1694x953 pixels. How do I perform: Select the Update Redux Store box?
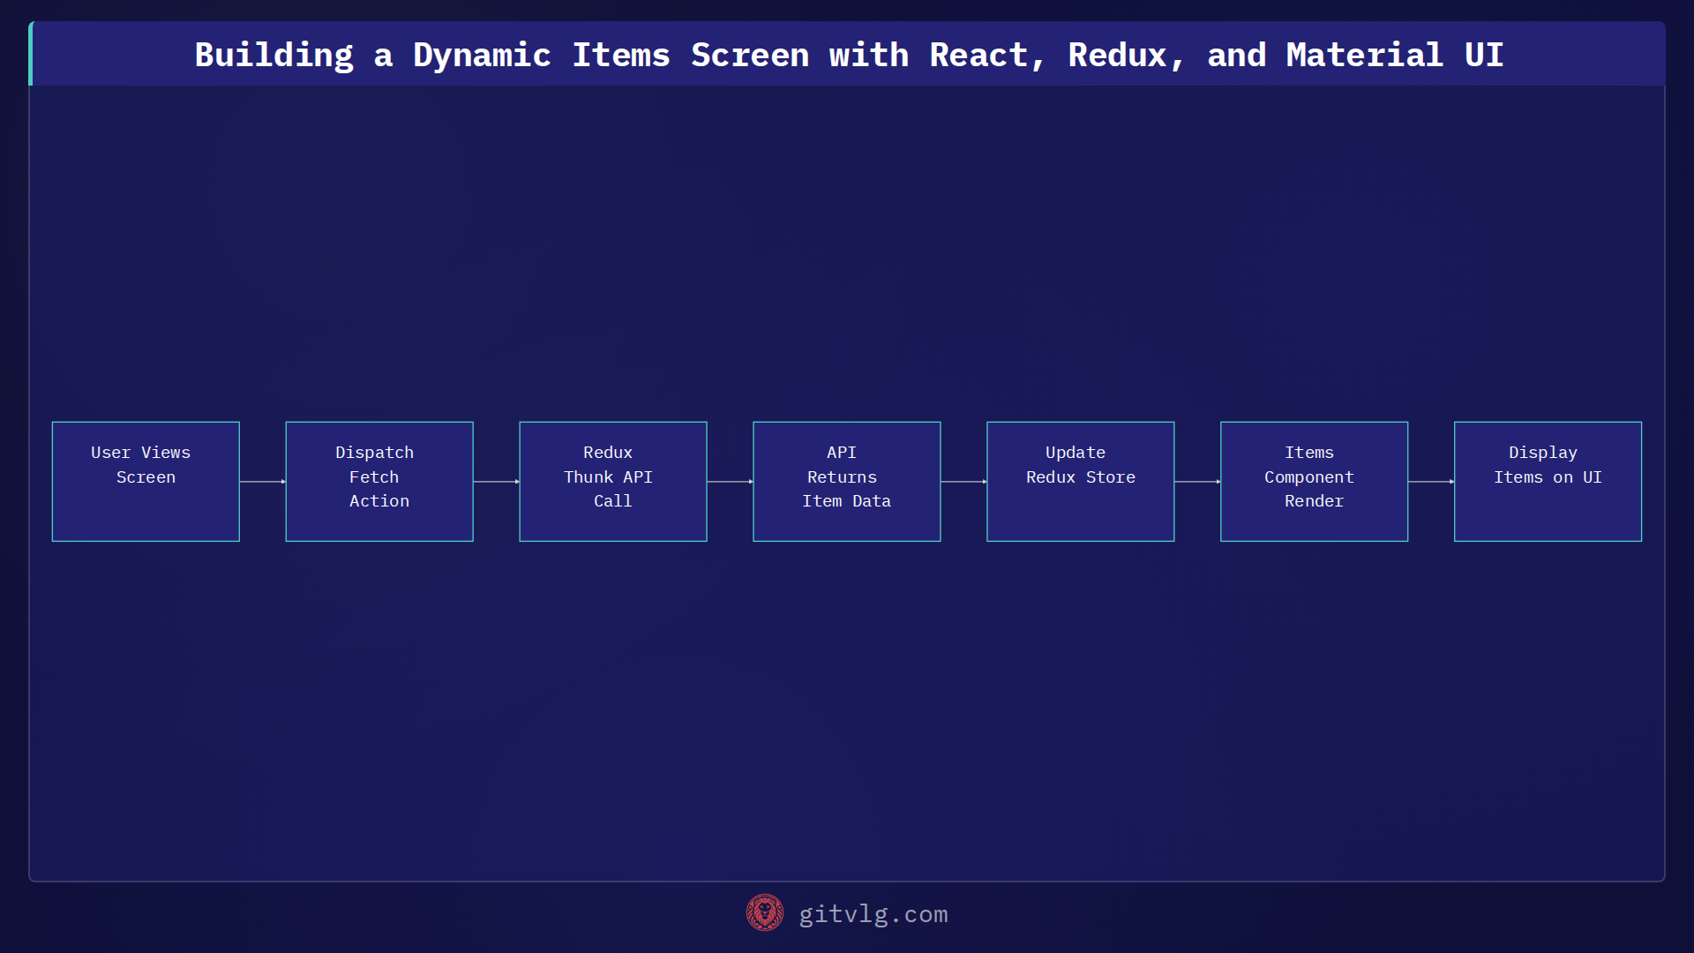pos(1081,482)
